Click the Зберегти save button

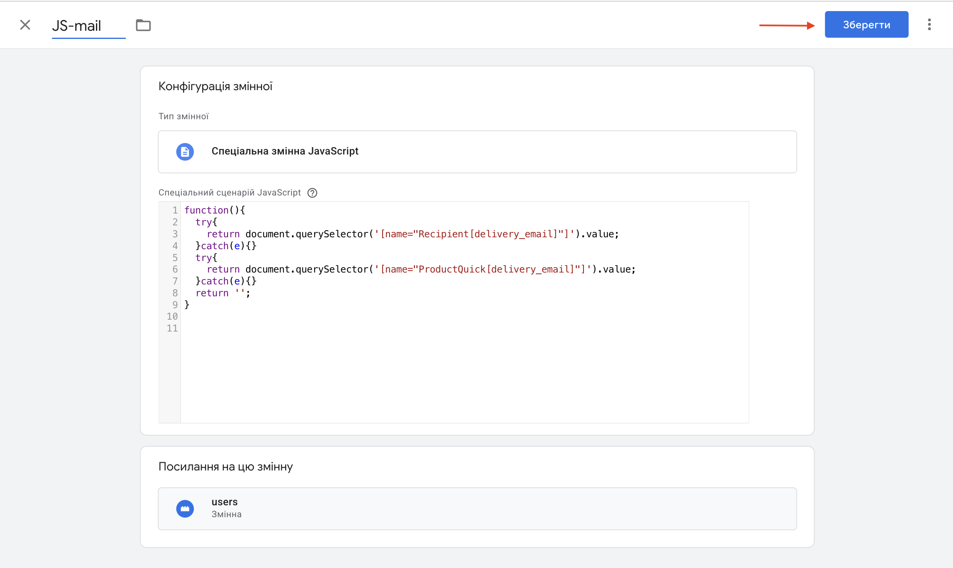(x=866, y=25)
